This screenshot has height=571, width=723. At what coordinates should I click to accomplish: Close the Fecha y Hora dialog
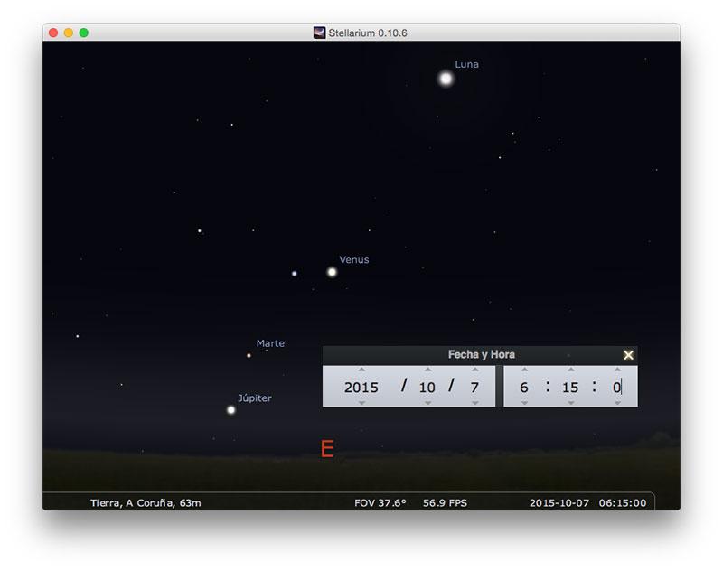click(630, 354)
